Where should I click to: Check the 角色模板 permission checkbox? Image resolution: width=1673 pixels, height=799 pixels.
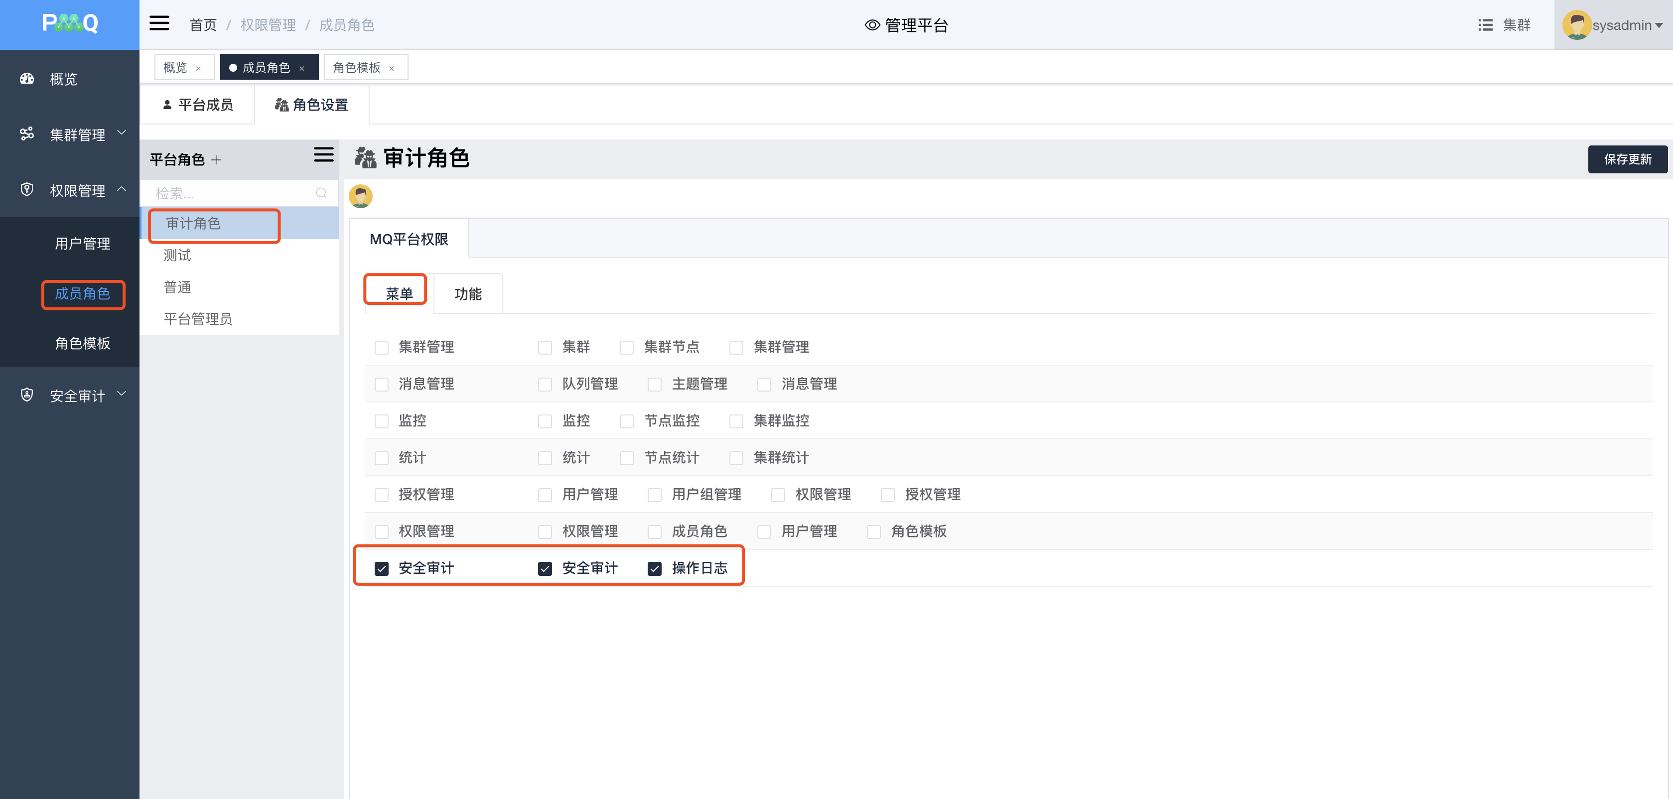pos(874,532)
